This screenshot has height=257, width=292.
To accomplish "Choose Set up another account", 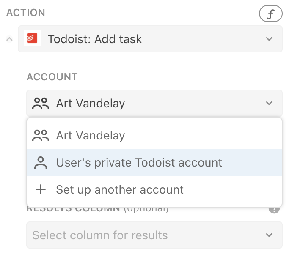I will tap(120, 189).
